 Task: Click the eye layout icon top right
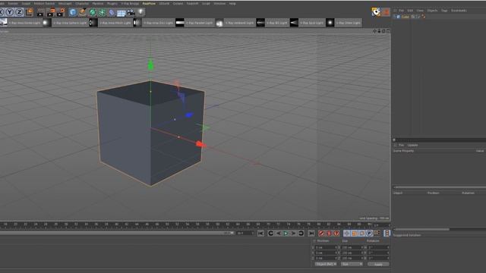click(x=376, y=12)
